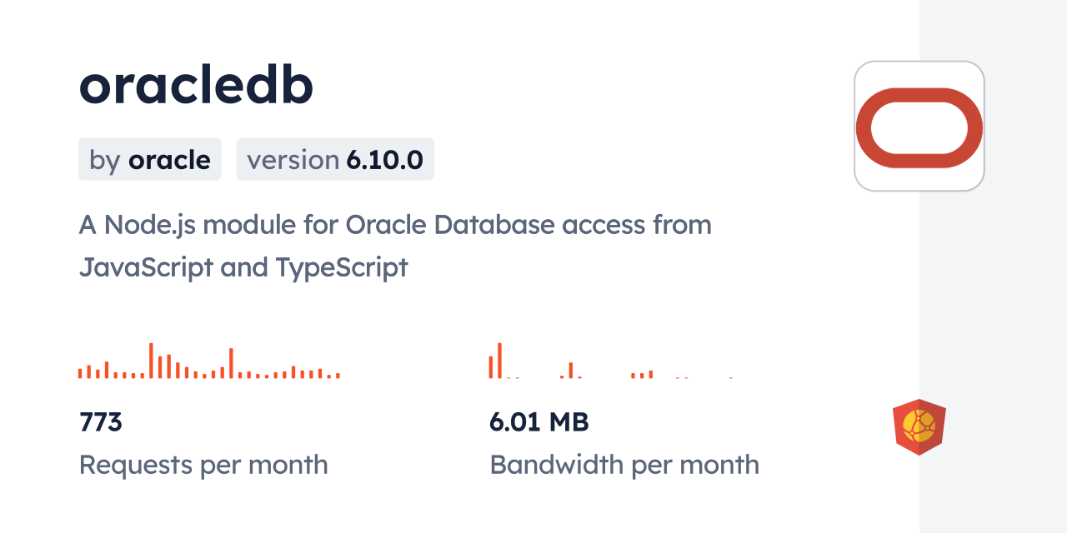The width and height of the screenshot is (1067, 533).
Task: Click the "Requests per month" label
Action: (203, 465)
